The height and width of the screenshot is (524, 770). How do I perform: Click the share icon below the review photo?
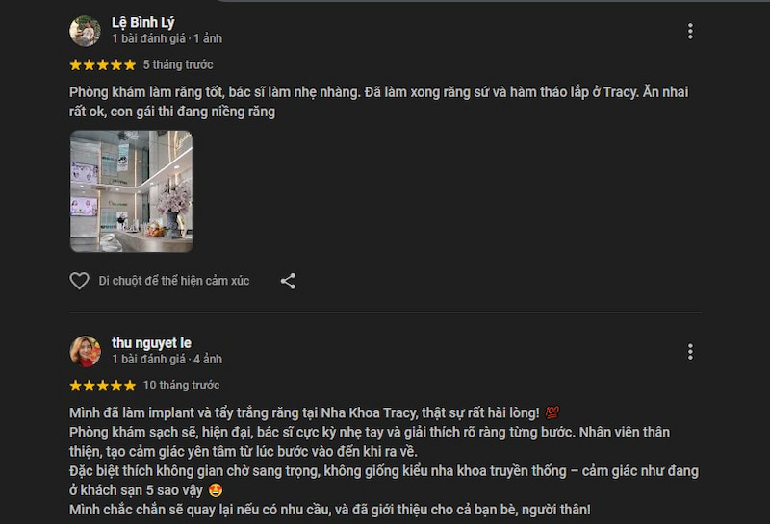[x=288, y=281]
